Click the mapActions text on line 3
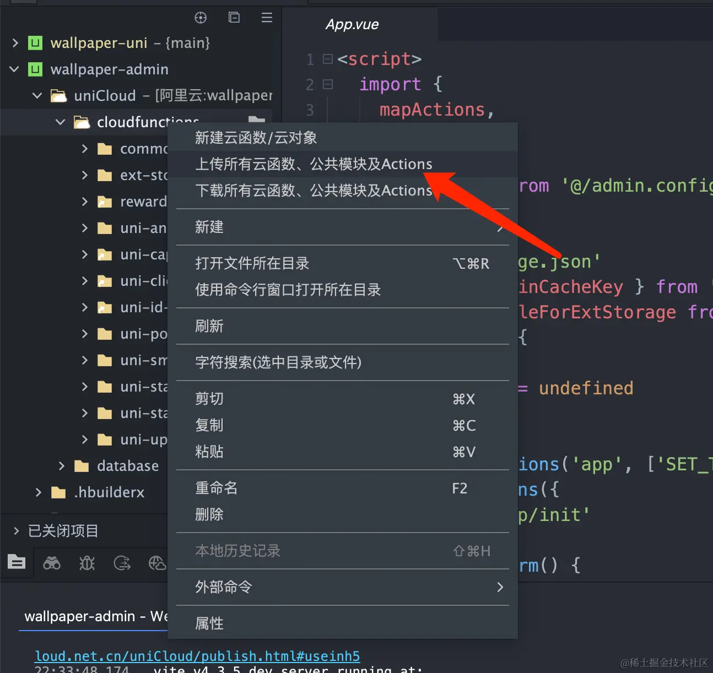Viewport: 713px width, 673px height. pyautogui.click(x=432, y=110)
